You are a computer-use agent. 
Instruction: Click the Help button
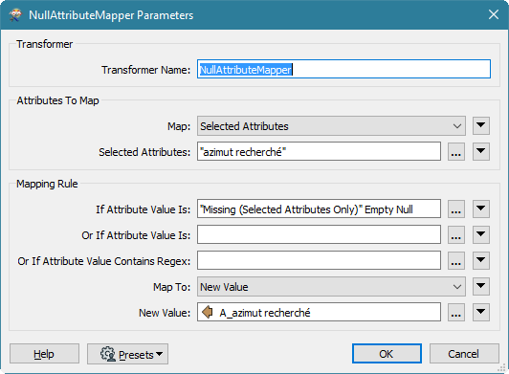point(44,354)
